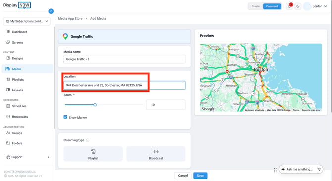Expand the Support submenu chevron
The height and width of the screenshot is (181, 332).
tap(48, 157)
